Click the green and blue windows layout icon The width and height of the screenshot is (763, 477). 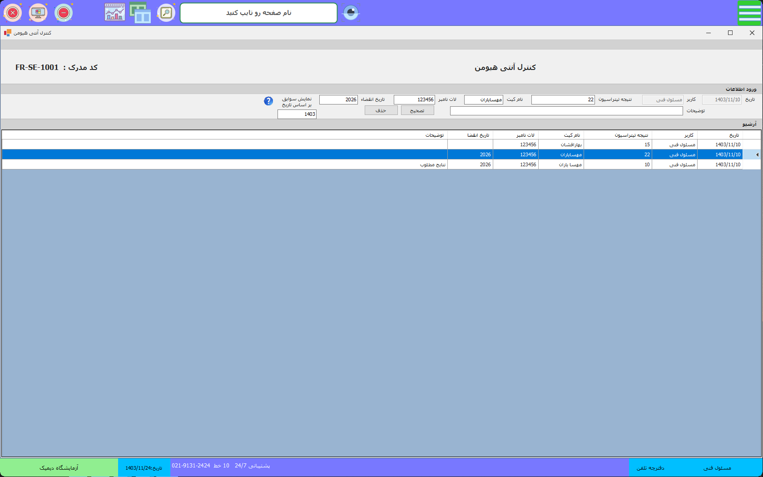[x=140, y=13]
